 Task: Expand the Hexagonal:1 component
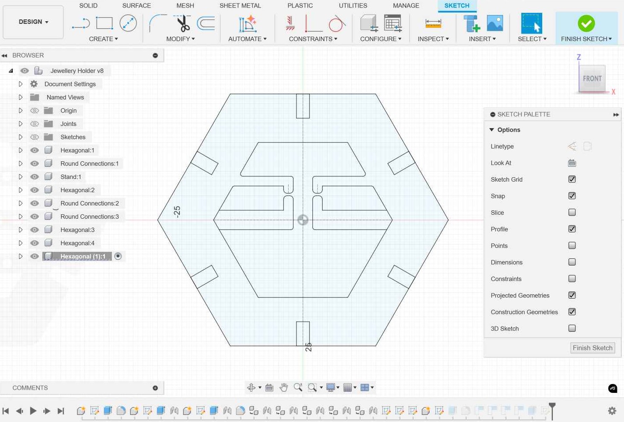pos(20,150)
